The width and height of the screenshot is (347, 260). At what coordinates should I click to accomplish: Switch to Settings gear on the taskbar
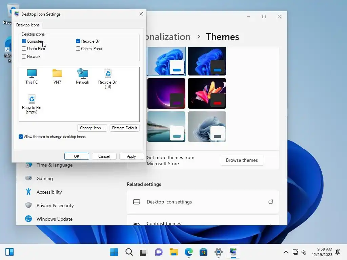219,252
